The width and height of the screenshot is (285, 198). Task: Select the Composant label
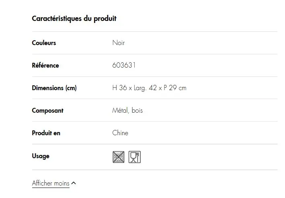pyautogui.click(x=47, y=111)
